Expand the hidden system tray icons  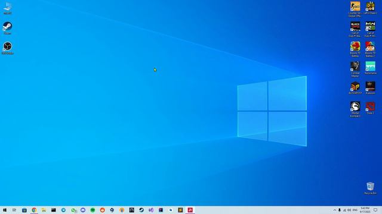(x=335, y=210)
